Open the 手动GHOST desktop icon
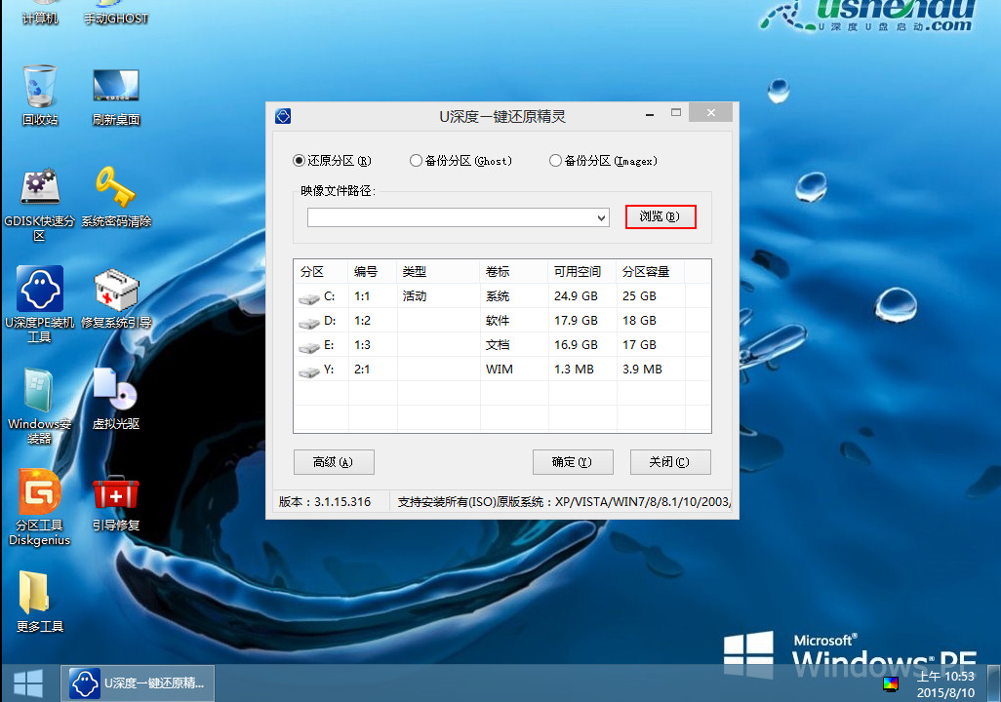 [115, 12]
